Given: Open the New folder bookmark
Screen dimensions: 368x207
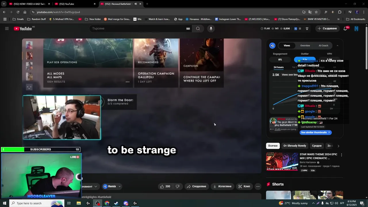Looking at the screenshot, I should click(93, 19).
